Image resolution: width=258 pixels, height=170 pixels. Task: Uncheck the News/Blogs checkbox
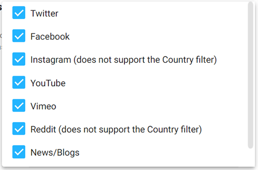(19, 152)
